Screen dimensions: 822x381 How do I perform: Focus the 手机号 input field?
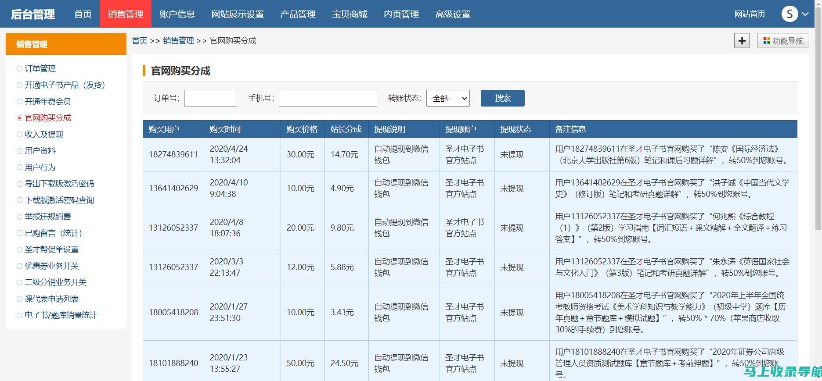pos(328,98)
